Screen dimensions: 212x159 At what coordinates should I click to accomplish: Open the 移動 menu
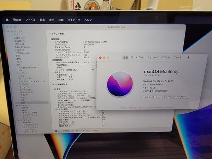click(61, 20)
